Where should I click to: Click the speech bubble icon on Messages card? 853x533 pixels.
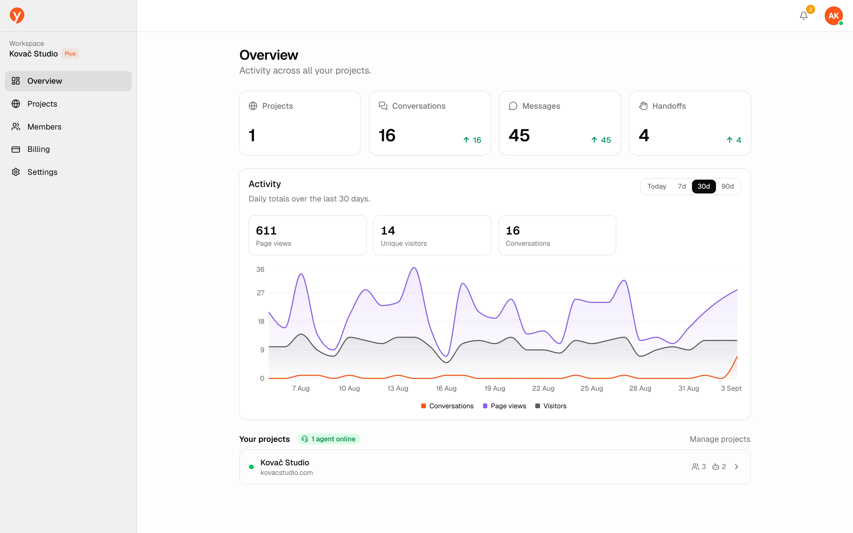(x=513, y=106)
